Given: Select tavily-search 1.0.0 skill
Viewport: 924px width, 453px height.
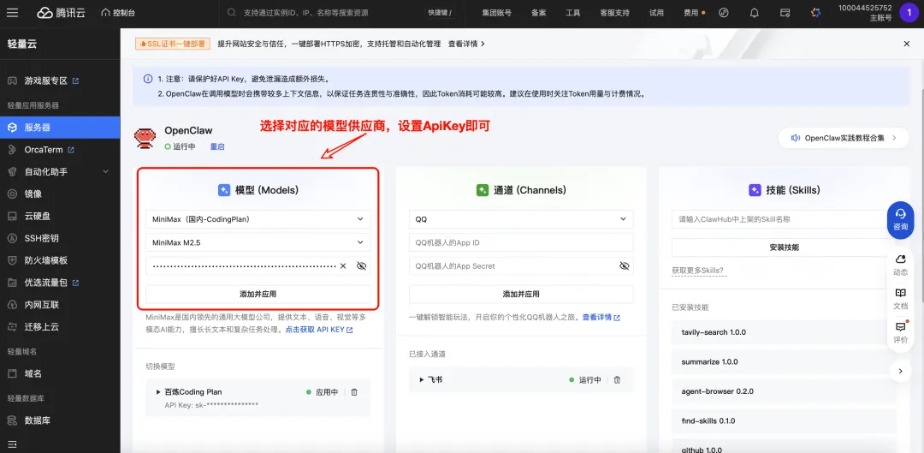Looking at the screenshot, I should tap(785, 332).
